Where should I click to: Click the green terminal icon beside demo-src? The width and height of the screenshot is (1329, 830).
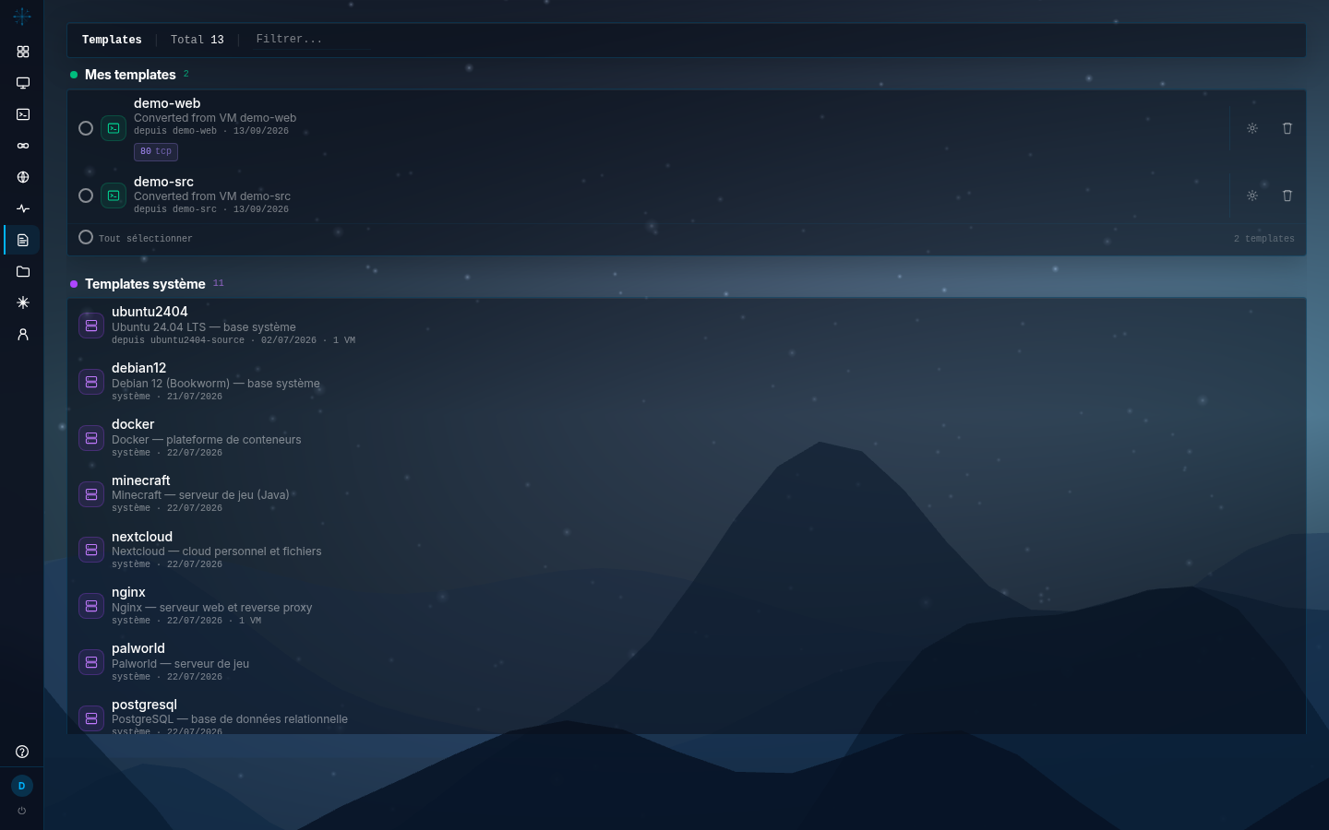point(114,196)
